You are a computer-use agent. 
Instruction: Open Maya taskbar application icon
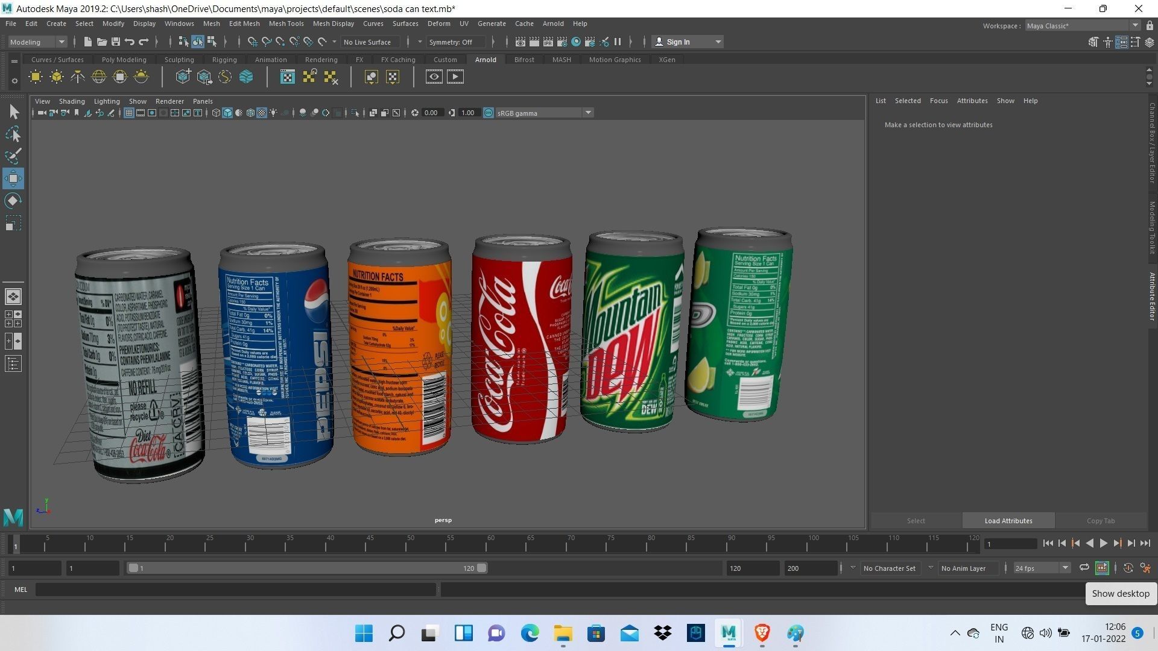point(729,633)
